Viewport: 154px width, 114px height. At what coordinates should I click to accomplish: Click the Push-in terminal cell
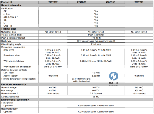click(x=96, y=35)
